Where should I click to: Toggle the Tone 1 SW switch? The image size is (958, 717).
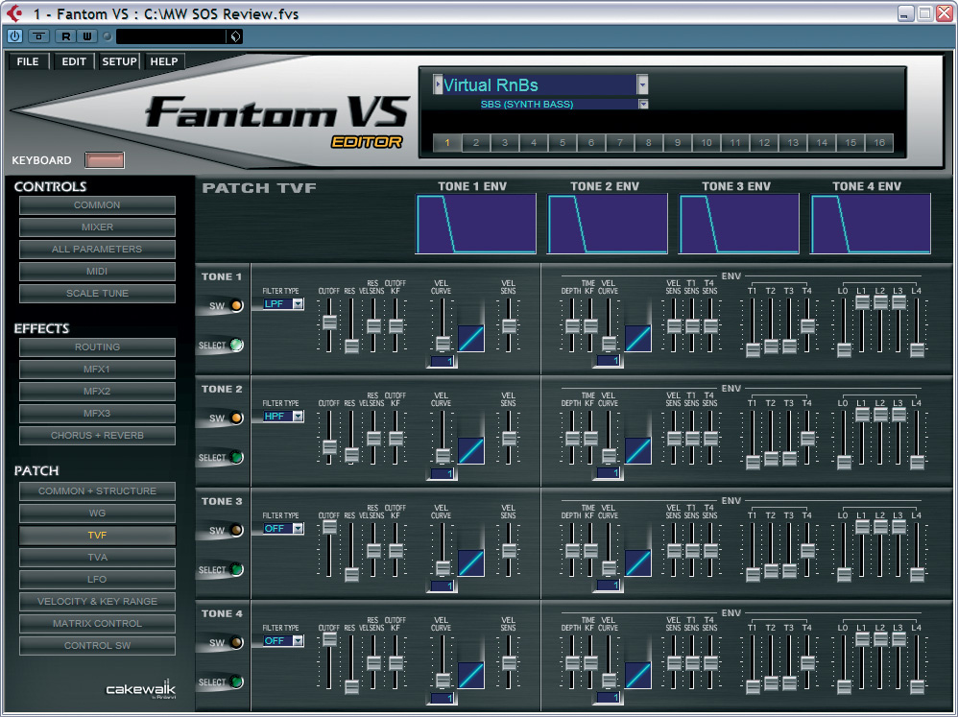point(235,306)
